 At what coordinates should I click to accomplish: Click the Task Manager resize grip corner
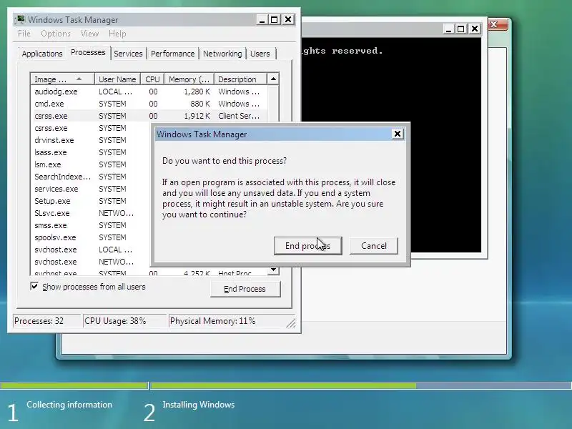tap(291, 323)
